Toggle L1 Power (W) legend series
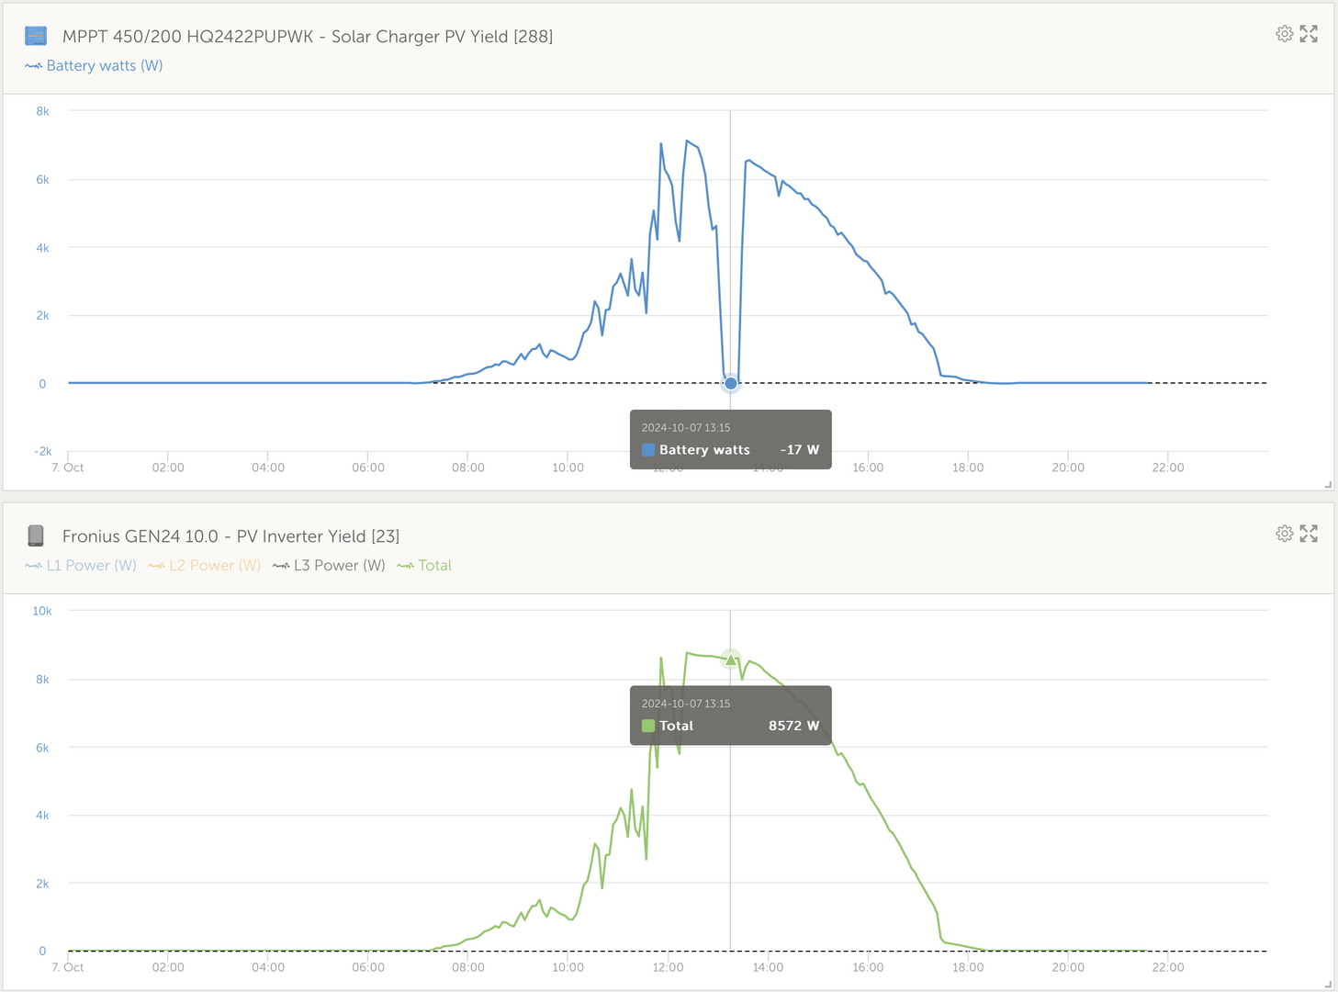1338x992 pixels. [x=81, y=566]
